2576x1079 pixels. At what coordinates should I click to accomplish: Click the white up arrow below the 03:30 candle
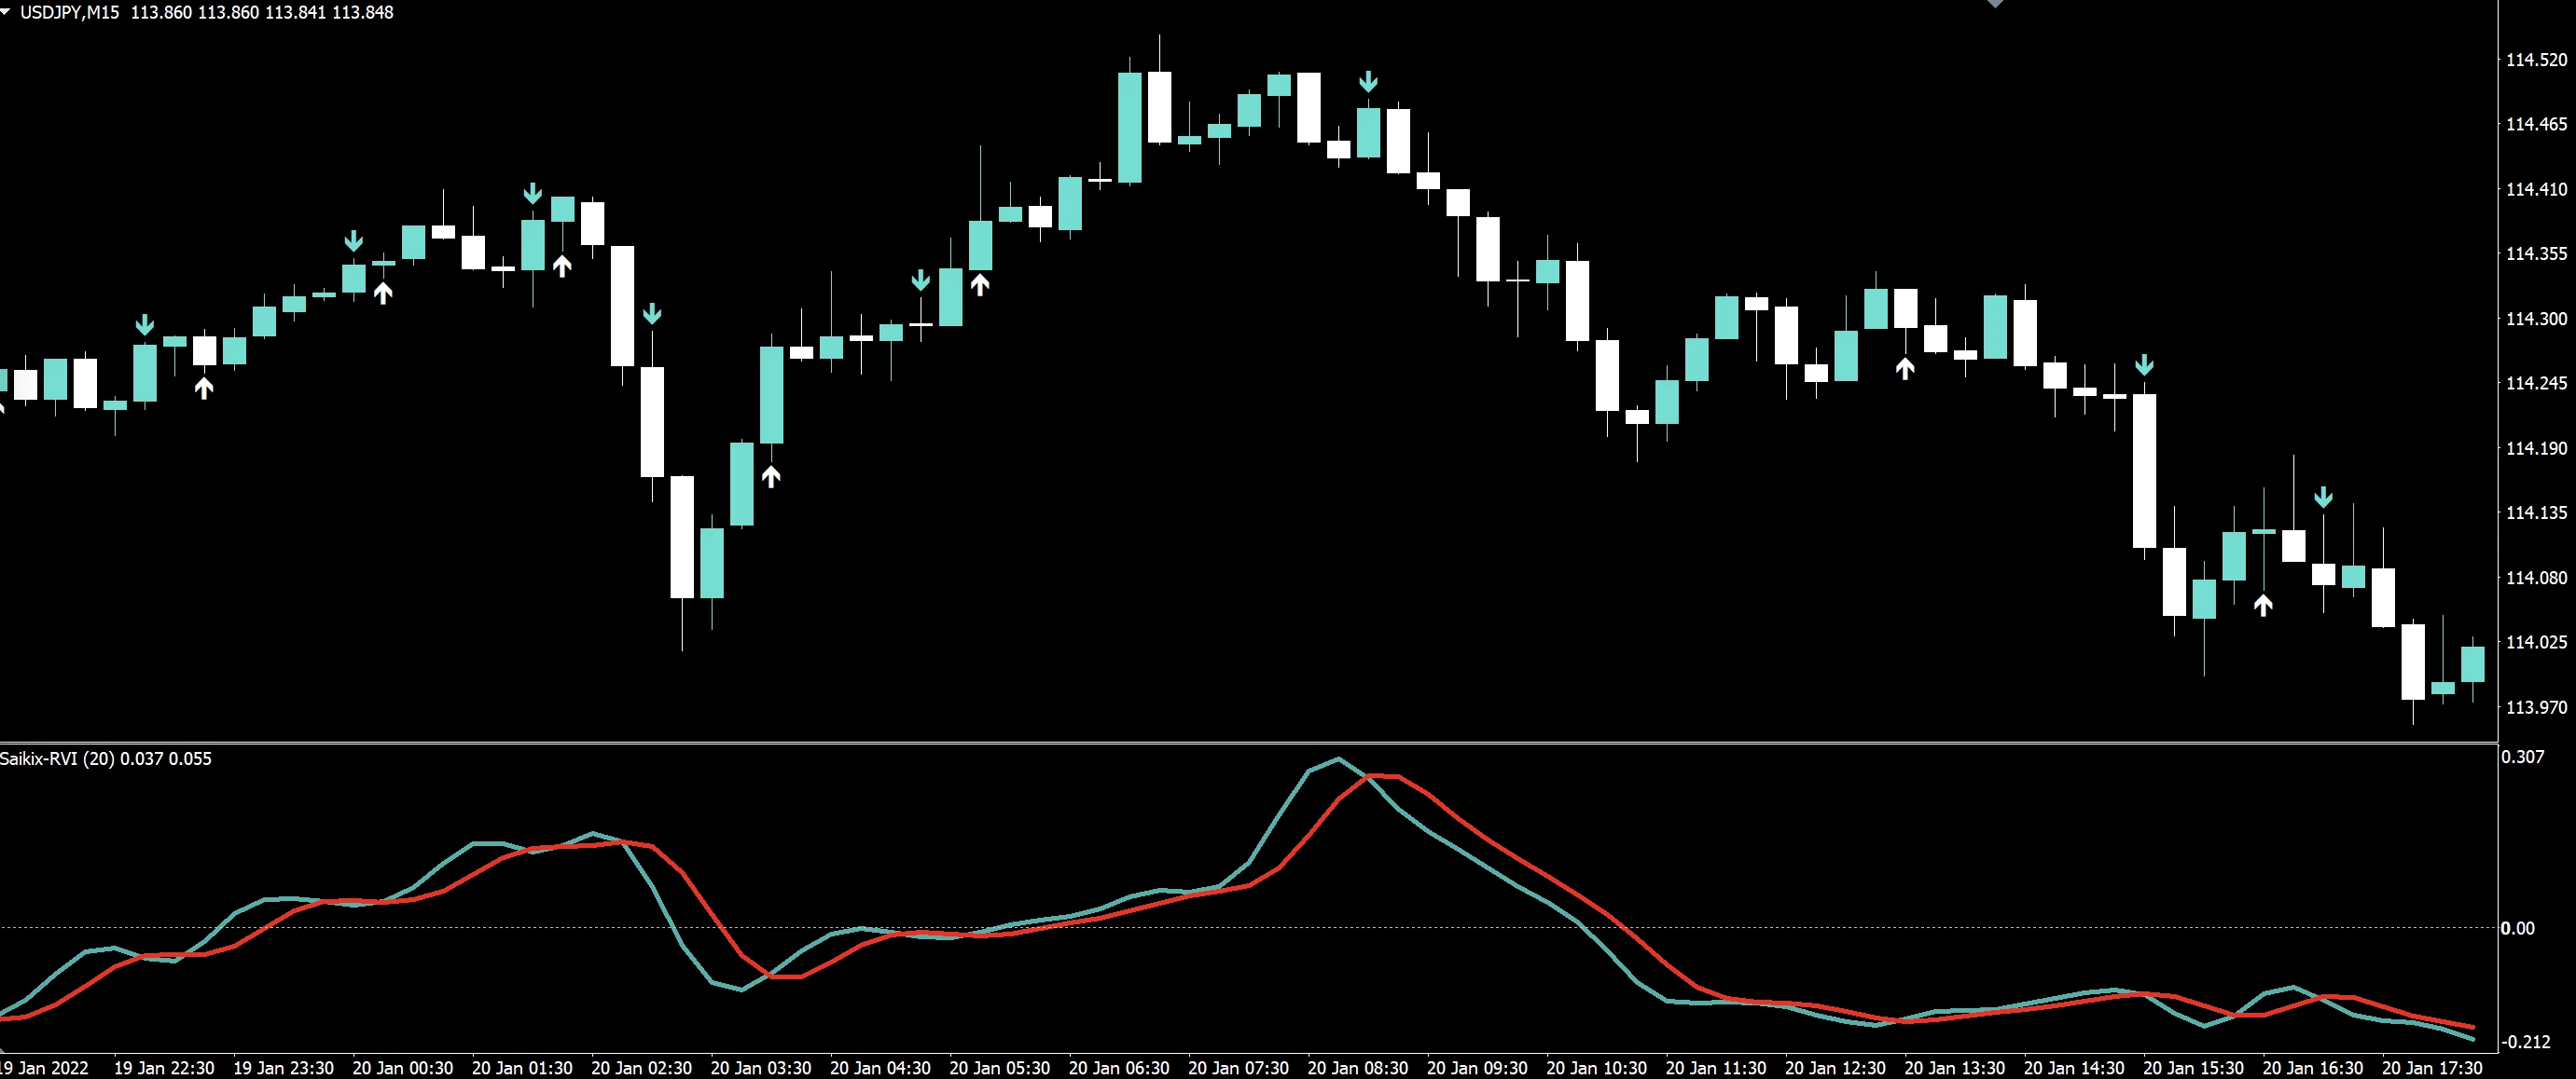pyautogui.click(x=771, y=476)
